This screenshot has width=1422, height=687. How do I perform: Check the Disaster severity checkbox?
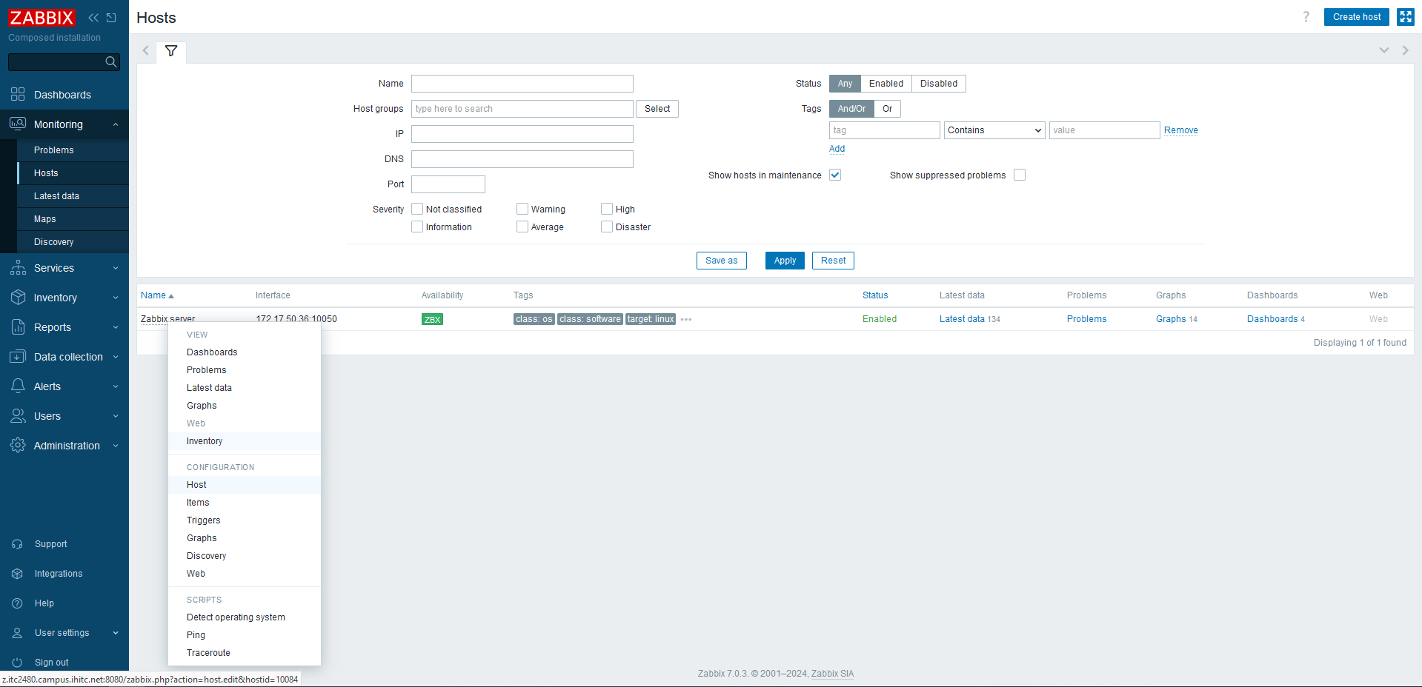click(607, 227)
